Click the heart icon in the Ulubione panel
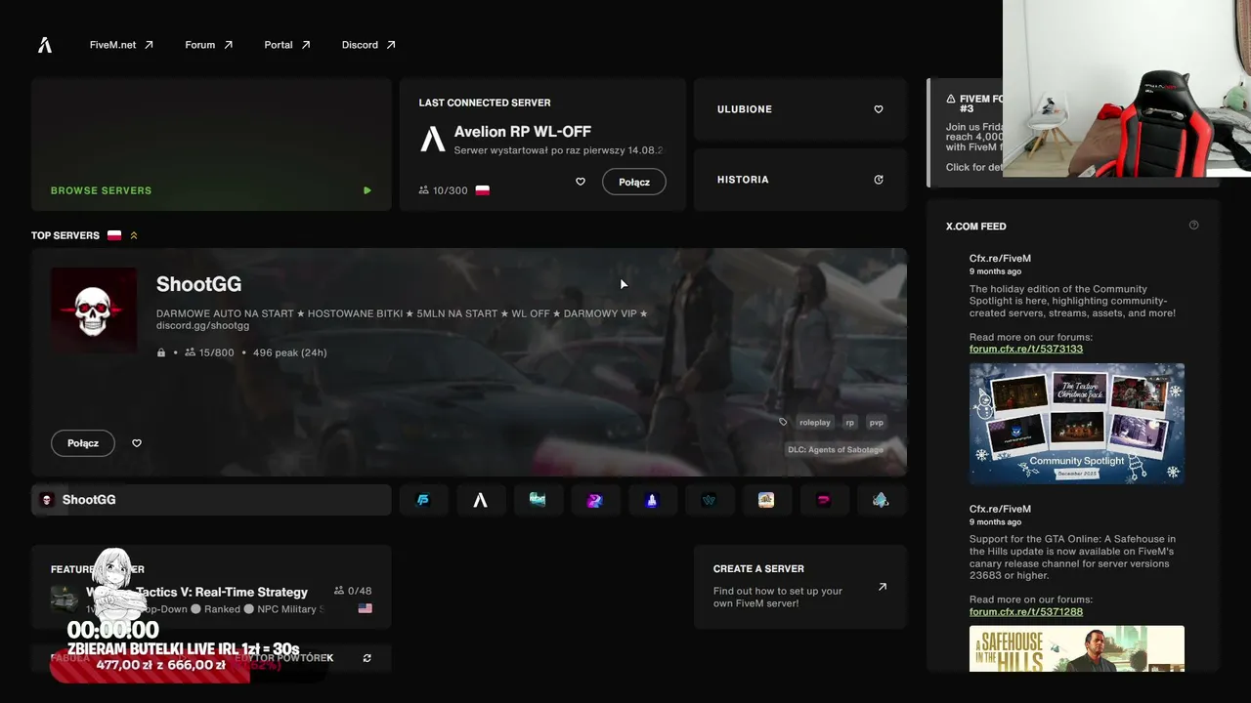1251x703 pixels. (x=879, y=109)
